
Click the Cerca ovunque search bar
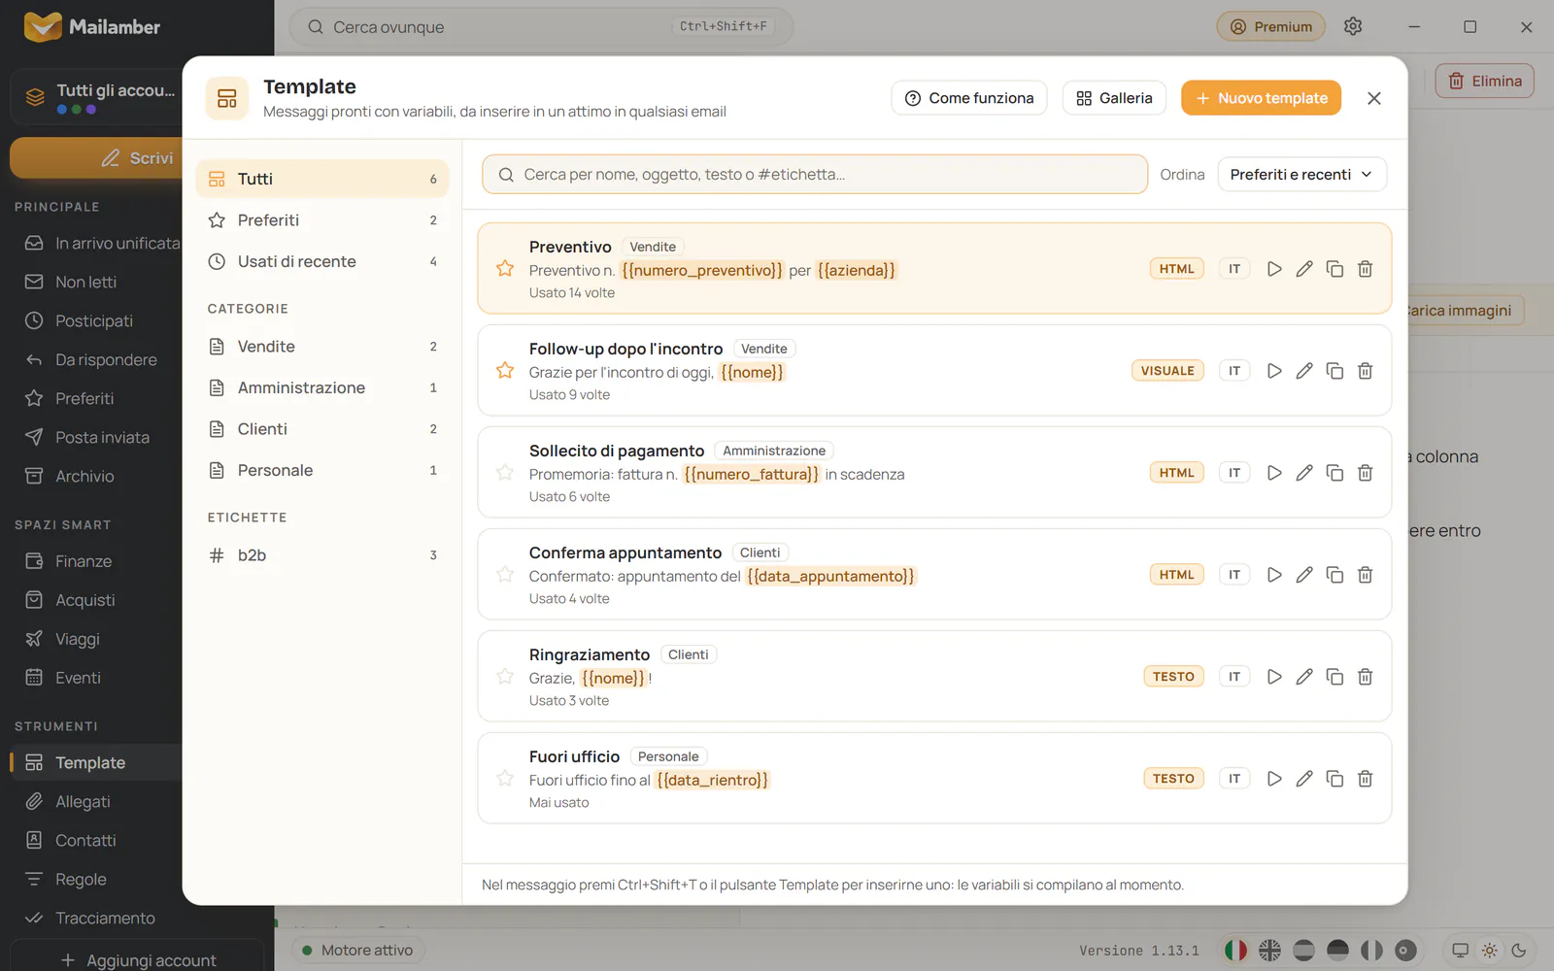click(541, 26)
